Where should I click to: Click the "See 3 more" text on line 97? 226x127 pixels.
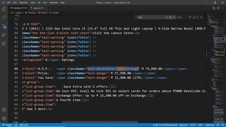coord(36,109)
